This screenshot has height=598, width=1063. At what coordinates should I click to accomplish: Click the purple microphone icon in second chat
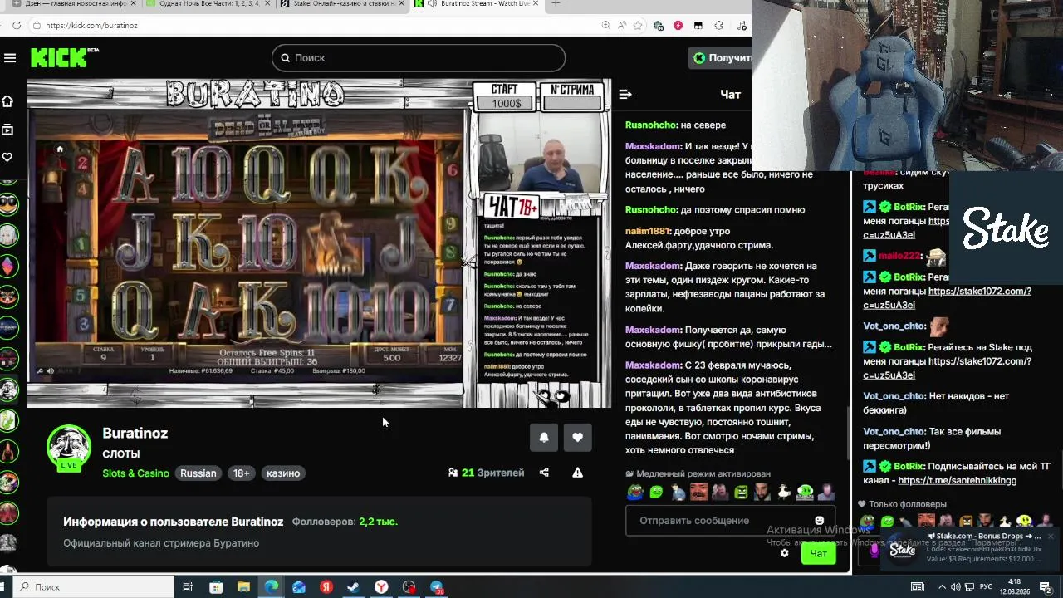coord(874,550)
